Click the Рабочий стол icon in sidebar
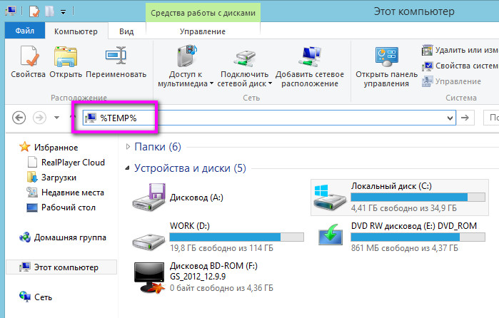This screenshot has height=318, width=499. pyautogui.click(x=32, y=207)
